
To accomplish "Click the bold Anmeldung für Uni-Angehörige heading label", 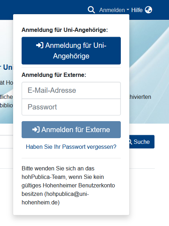I will (65, 30).
